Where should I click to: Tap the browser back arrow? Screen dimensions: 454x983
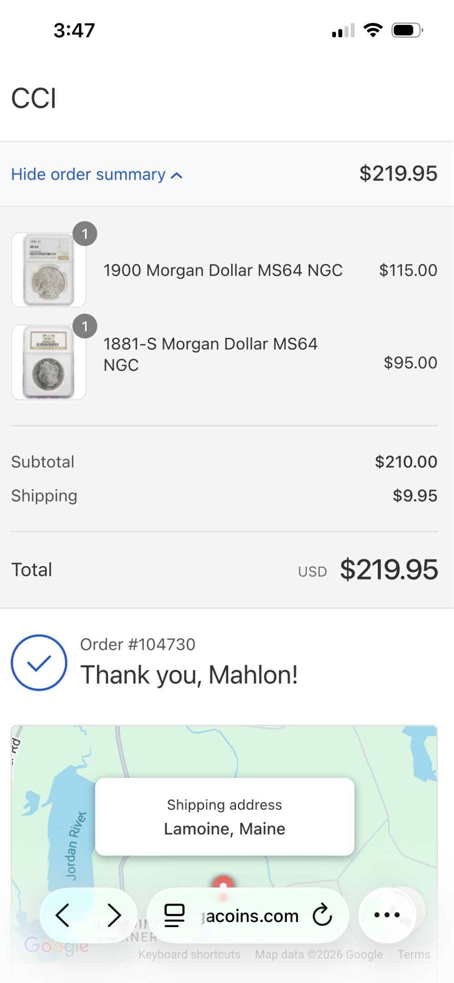coord(63,915)
